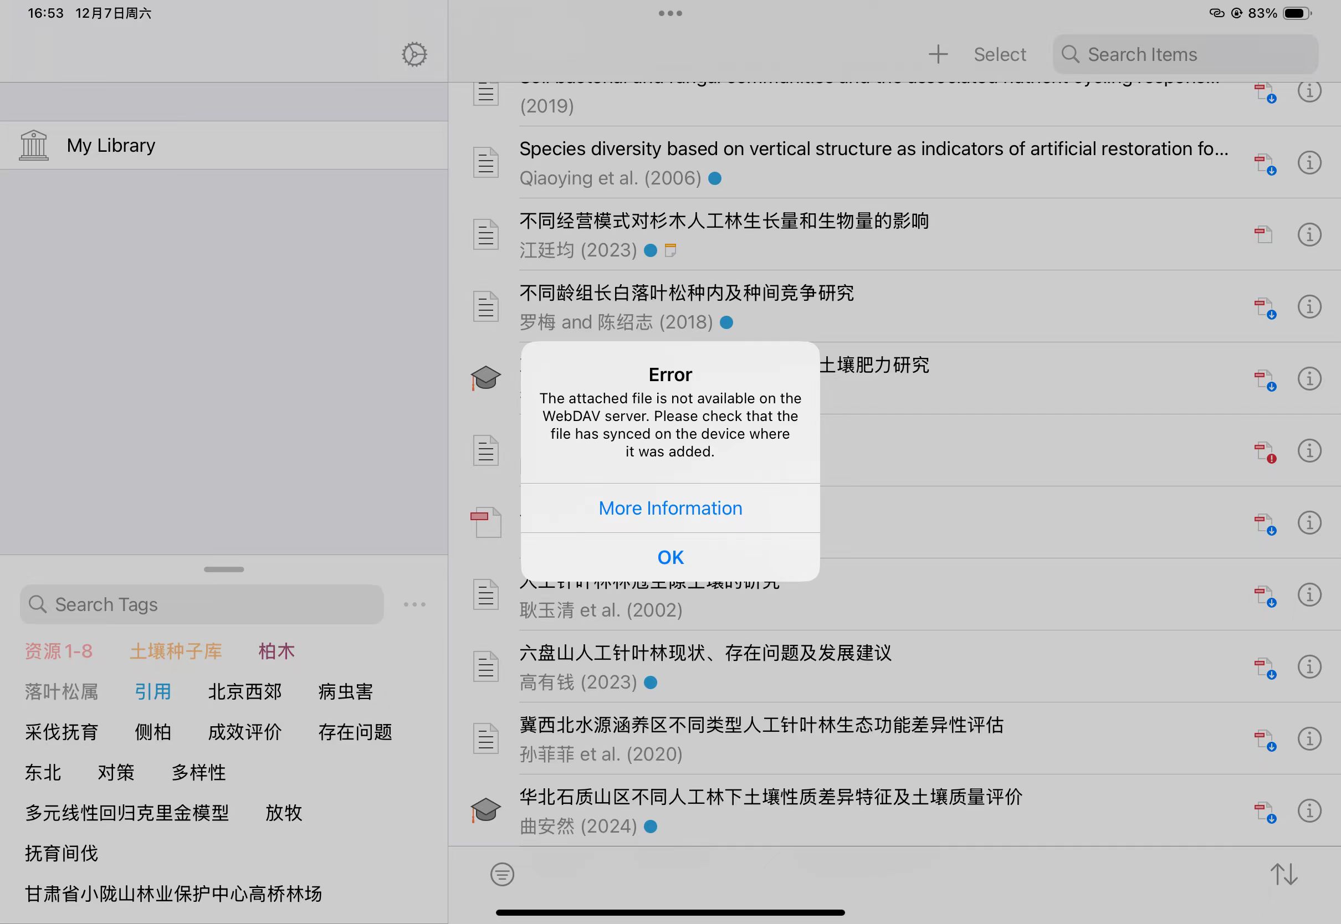Toggle the 土壤种子库 tag filter

tap(176, 651)
